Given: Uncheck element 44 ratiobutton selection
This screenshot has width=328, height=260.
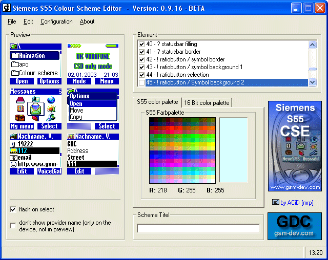Looking at the screenshot, I should 141,75.
